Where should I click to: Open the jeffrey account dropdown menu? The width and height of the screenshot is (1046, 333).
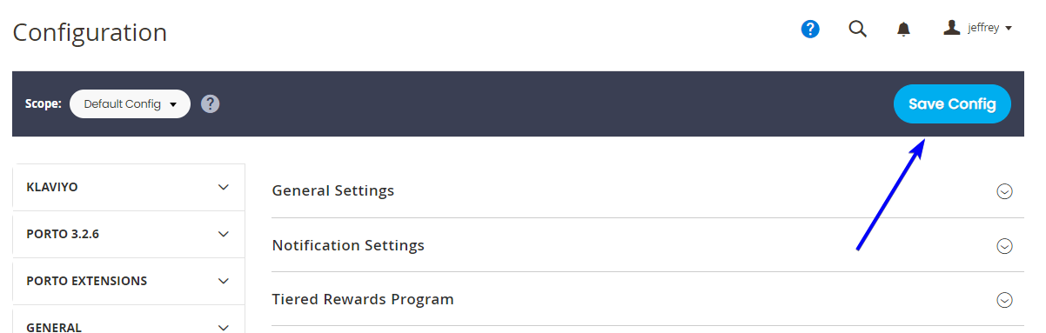pyautogui.click(x=978, y=28)
